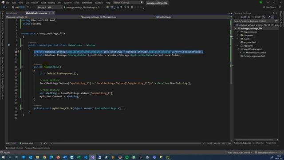This screenshot has width=284, height=160.
Task: Click the New Project toolbar icon
Action: point(13,7)
